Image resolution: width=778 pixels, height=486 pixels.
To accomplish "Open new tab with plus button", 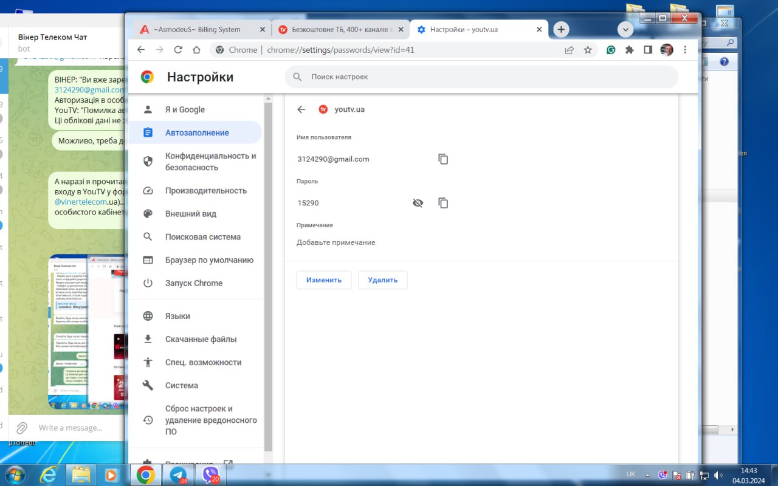I will 561,29.
